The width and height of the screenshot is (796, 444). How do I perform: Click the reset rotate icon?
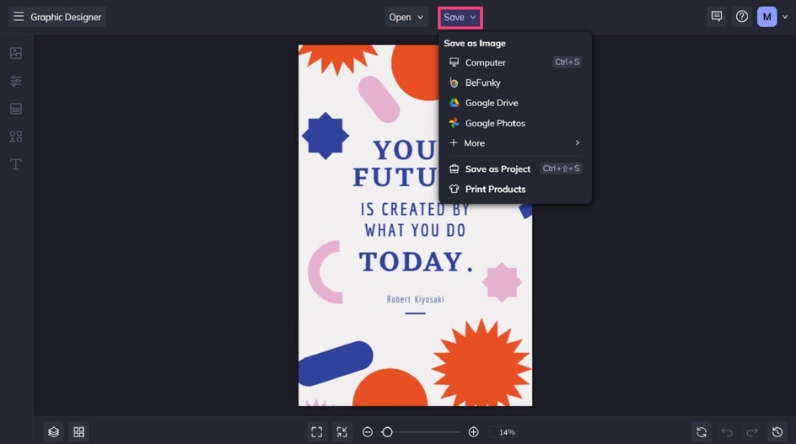pos(701,432)
